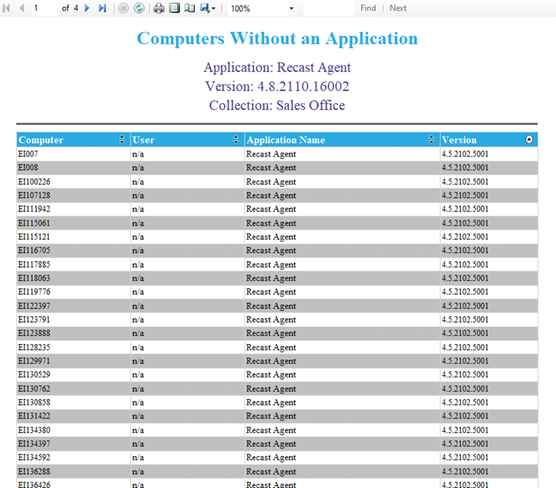Stop report rendering button
Image resolution: width=556 pixels, height=488 pixels.
coord(124,8)
